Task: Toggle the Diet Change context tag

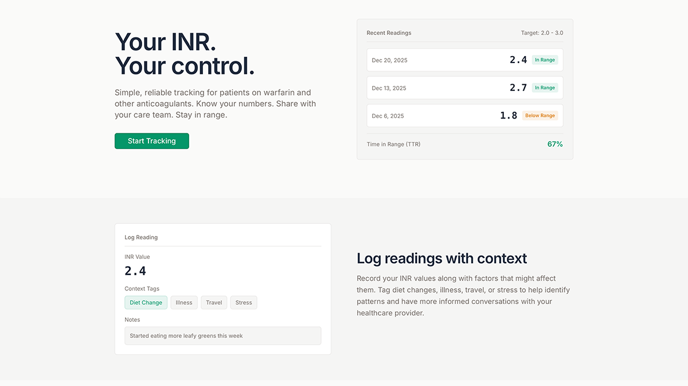Action: pyautogui.click(x=146, y=302)
